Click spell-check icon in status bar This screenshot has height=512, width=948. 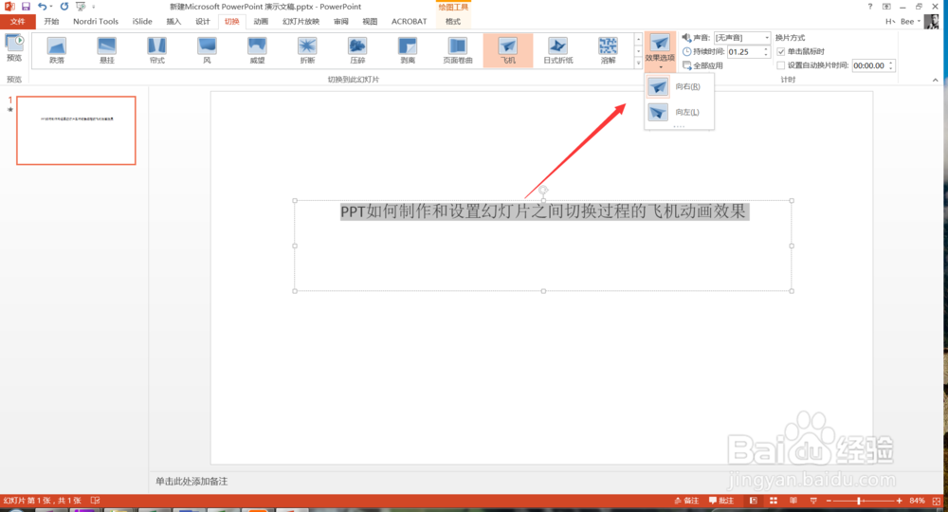pos(95,501)
